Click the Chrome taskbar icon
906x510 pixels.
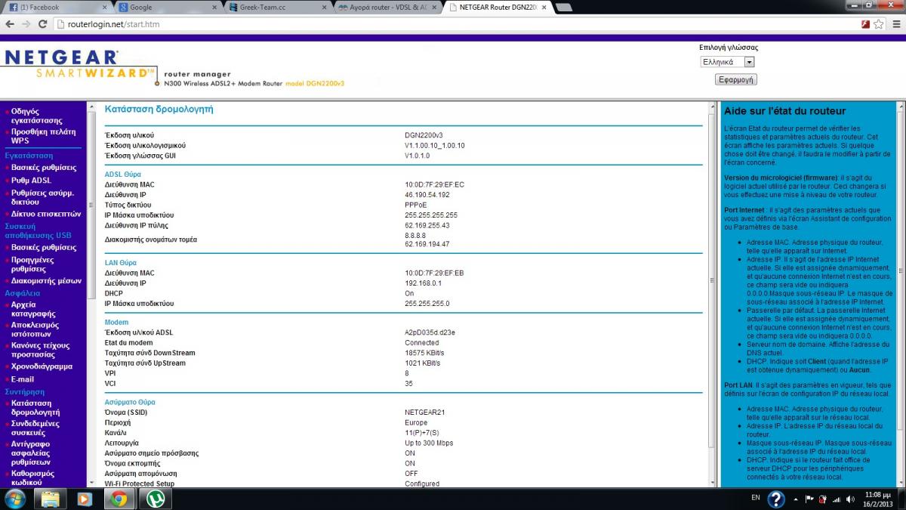[120, 499]
